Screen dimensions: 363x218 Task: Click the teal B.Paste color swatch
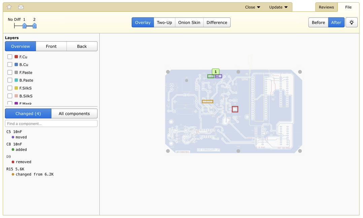[16, 80]
